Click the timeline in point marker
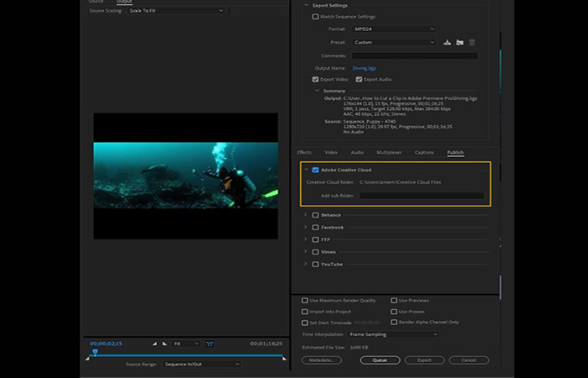Viewport: 588px width, 378px height. (x=87, y=359)
